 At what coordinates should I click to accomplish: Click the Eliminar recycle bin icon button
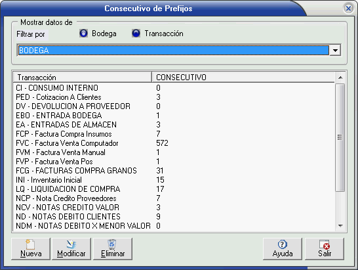tap(113, 249)
